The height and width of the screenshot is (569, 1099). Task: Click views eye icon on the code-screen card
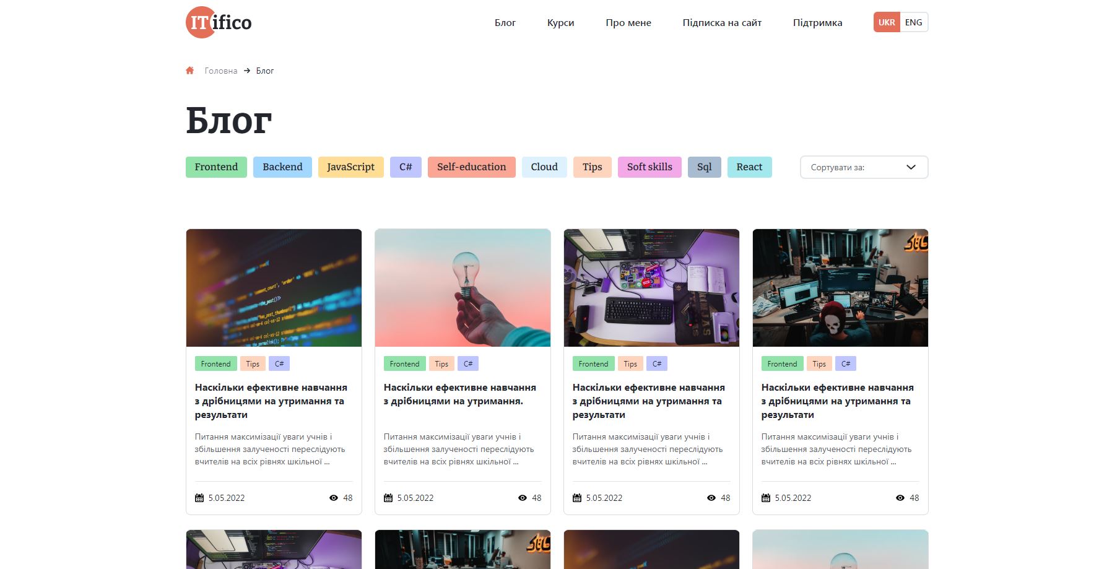tap(334, 498)
